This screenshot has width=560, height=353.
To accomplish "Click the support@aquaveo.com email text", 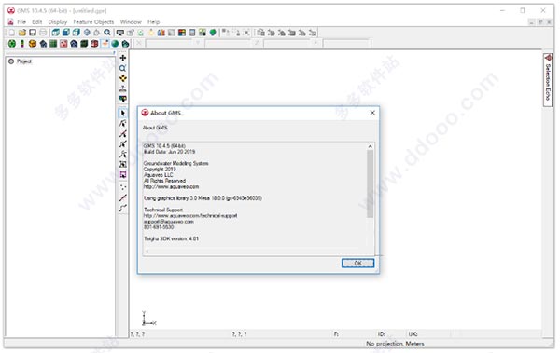I will tap(169, 222).
